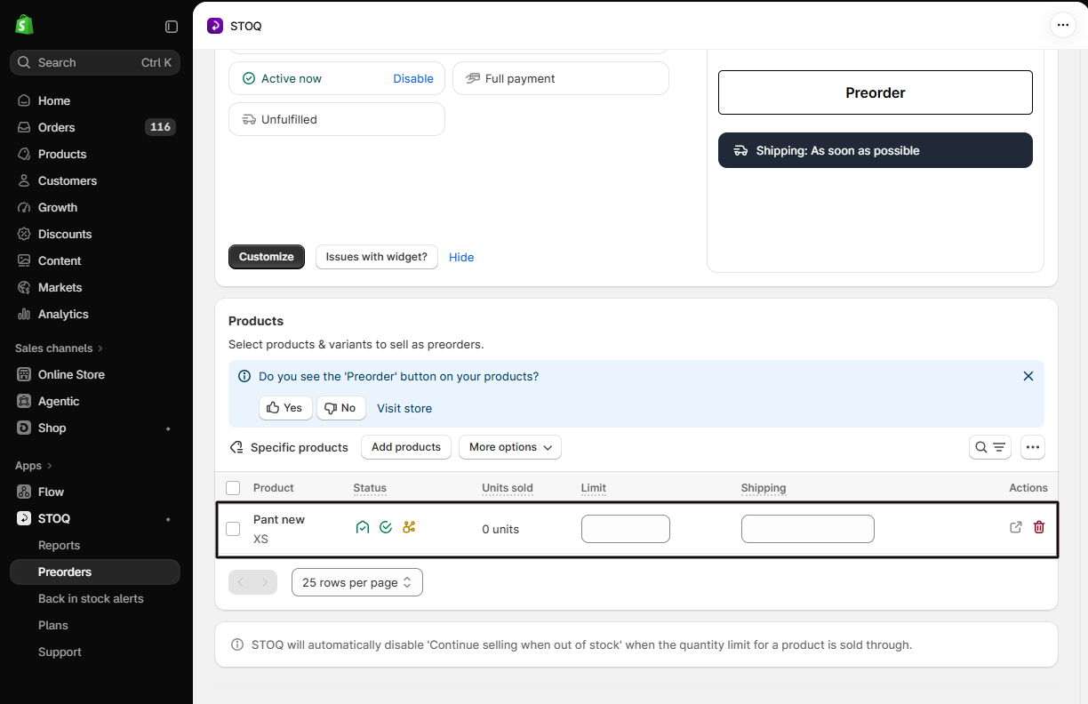Click the Shopify logo icon

point(25,25)
